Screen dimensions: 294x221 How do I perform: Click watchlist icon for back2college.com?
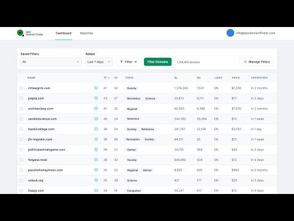[96, 129]
